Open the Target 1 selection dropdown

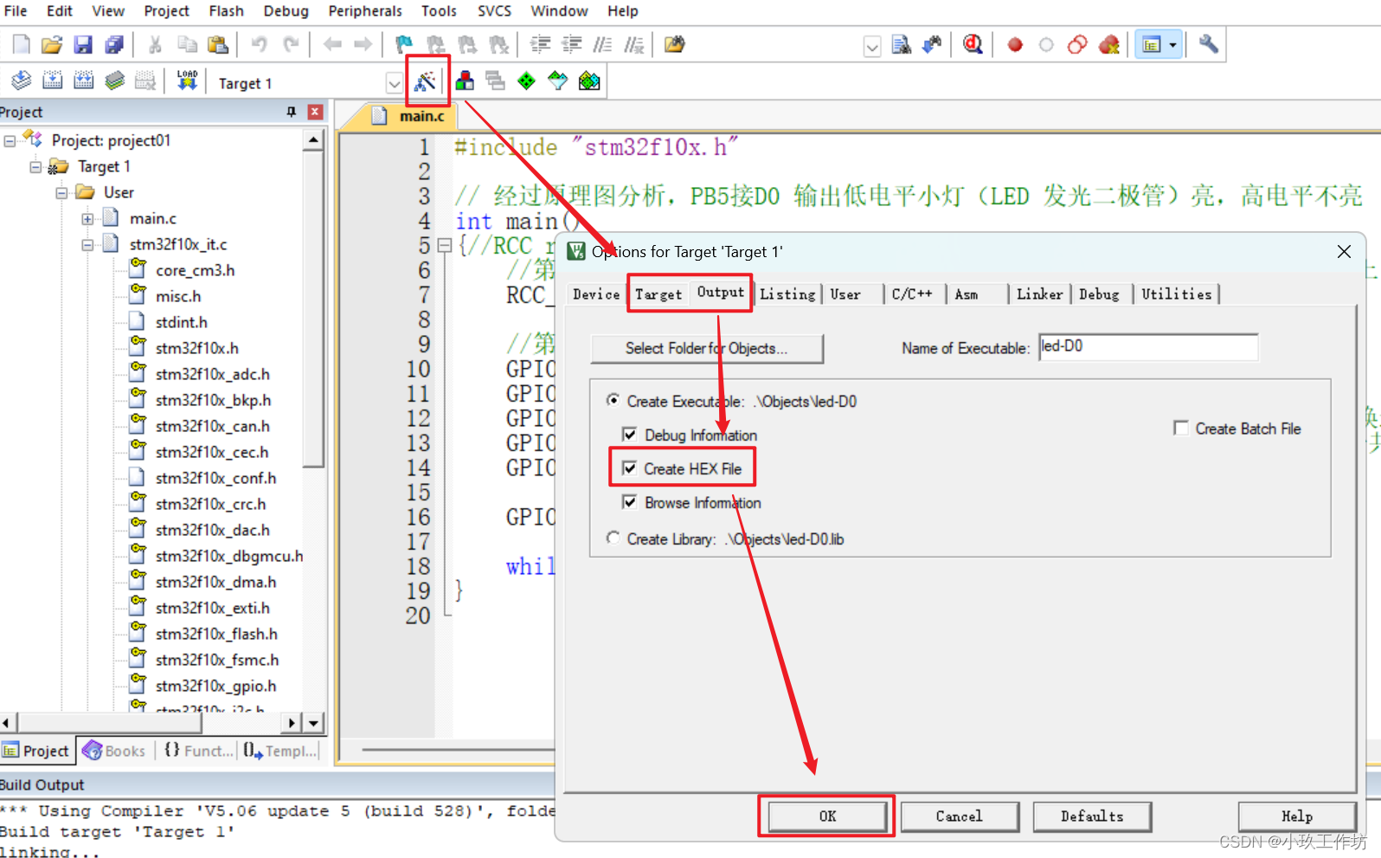(x=394, y=83)
